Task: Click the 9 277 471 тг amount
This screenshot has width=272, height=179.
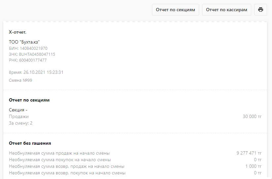Action: click(249, 153)
